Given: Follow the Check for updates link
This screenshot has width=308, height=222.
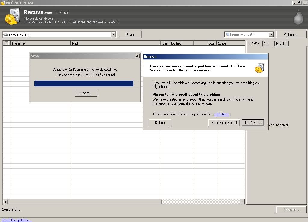Looking at the screenshot, I should pyautogui.click(x=17, y=220).
